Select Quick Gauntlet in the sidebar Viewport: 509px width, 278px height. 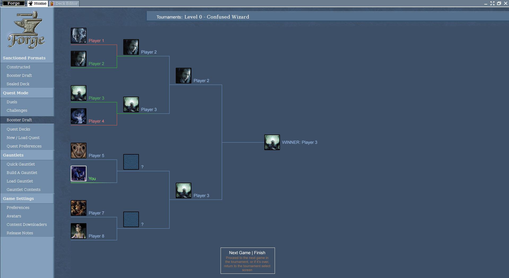21,164
